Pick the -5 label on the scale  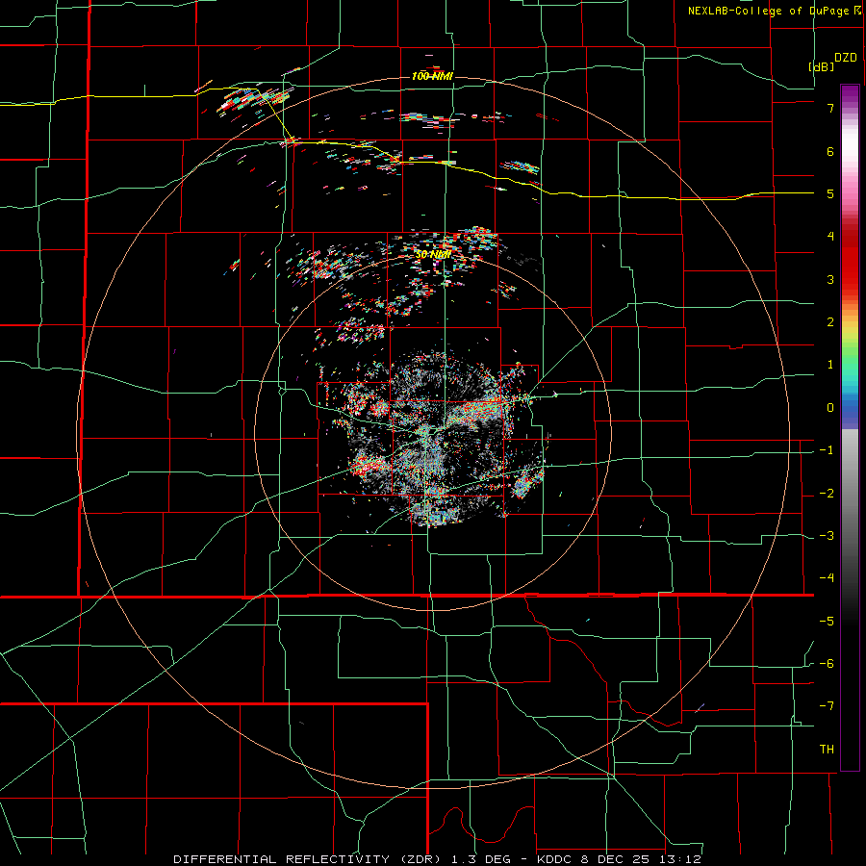(x=827, y=622)
